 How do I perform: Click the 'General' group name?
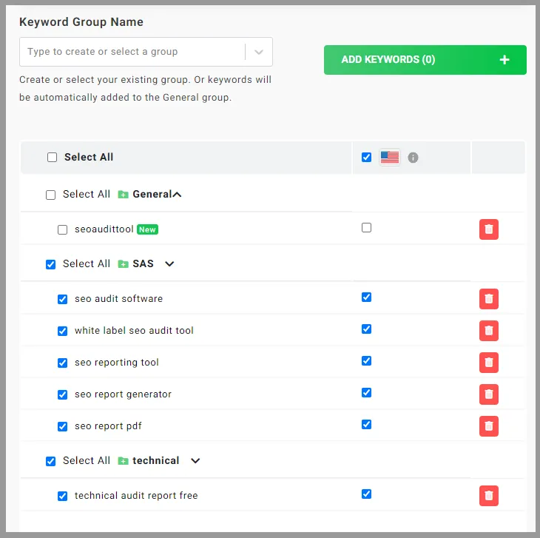pos(152,195)
